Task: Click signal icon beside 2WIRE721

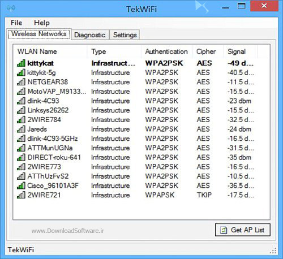Action: coord(21,195)
